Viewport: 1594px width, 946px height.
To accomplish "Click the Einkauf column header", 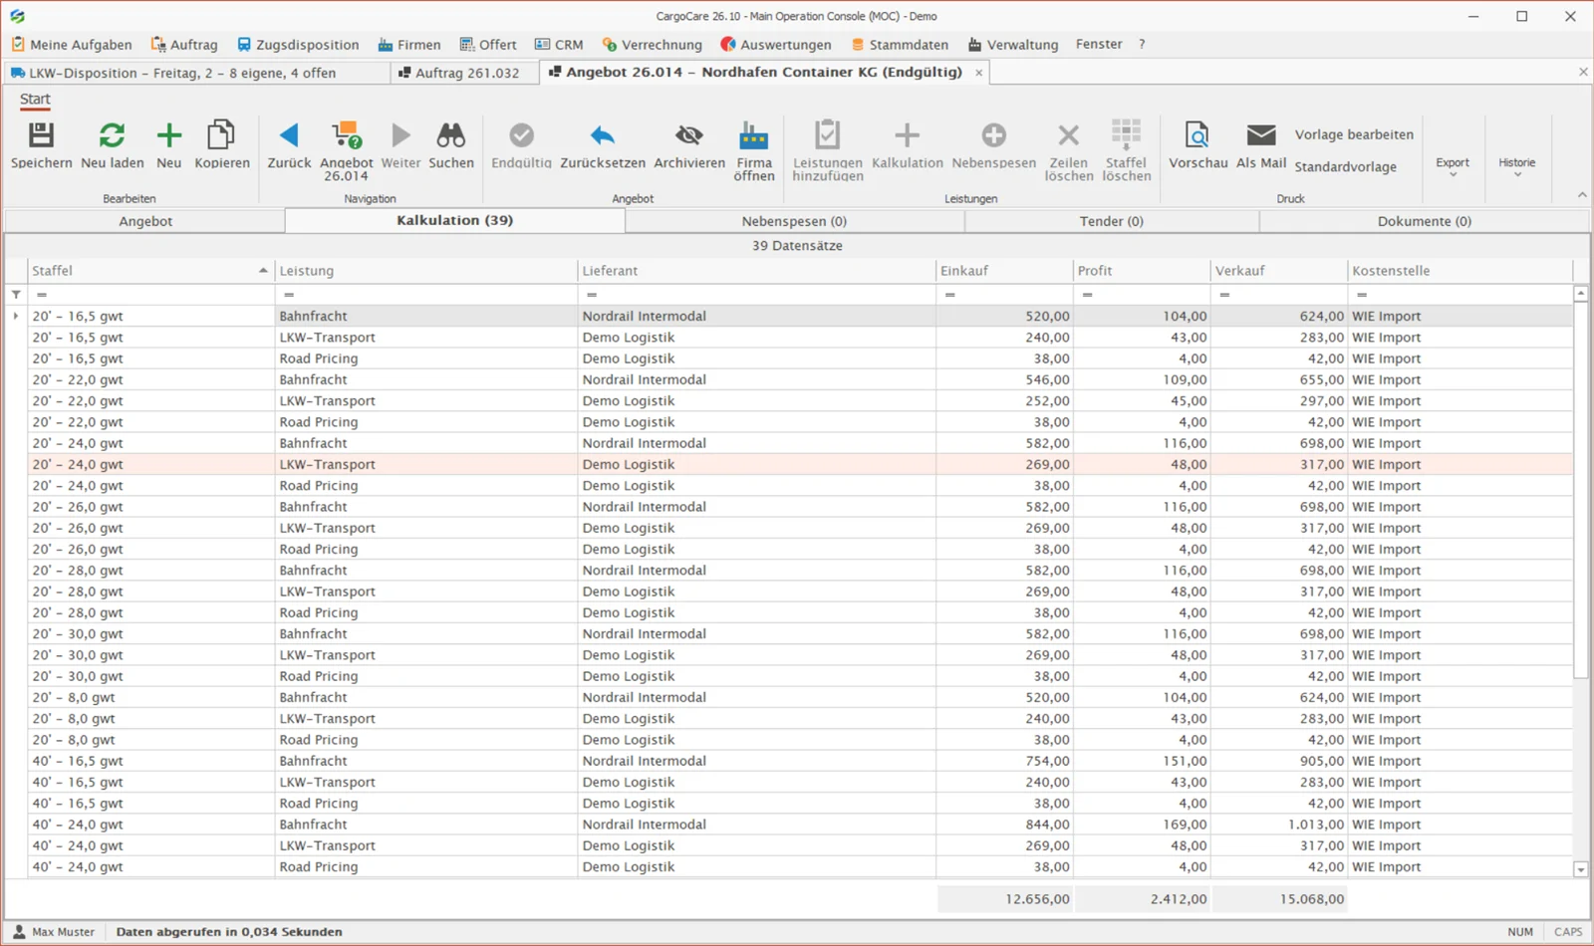I will coord(1003,271).
